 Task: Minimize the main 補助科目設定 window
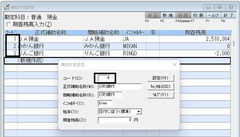pos(208,7)
